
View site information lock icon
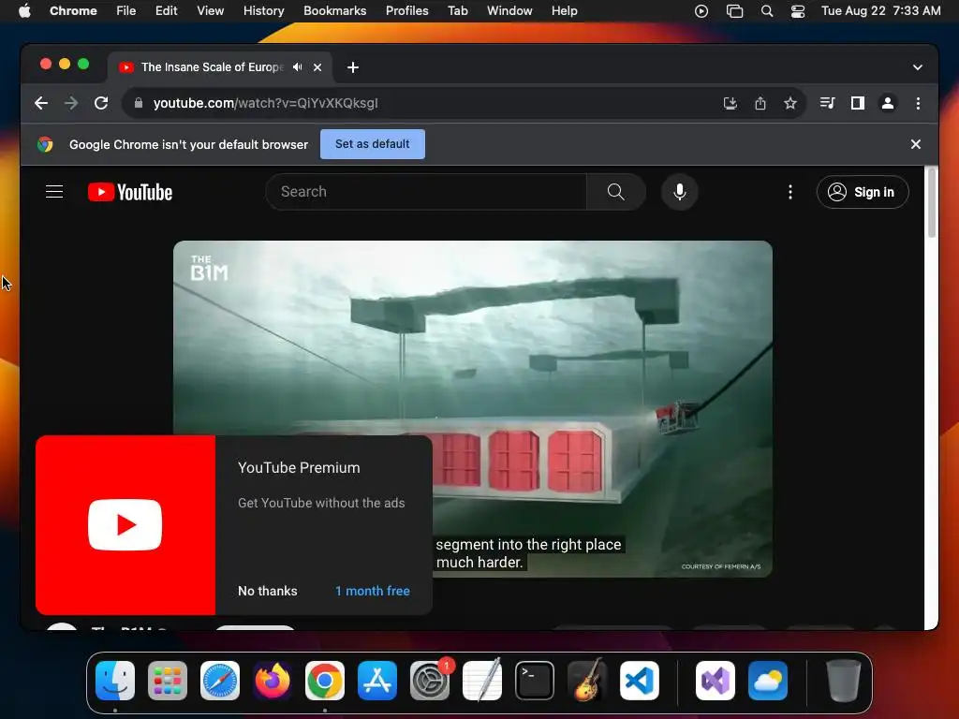(x=139, y=103)
